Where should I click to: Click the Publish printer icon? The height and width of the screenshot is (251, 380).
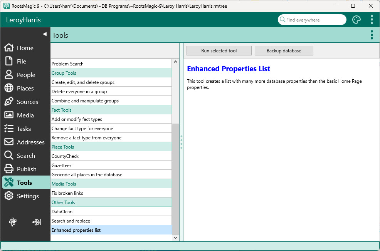pyautogui.click(x=9, y=169)
